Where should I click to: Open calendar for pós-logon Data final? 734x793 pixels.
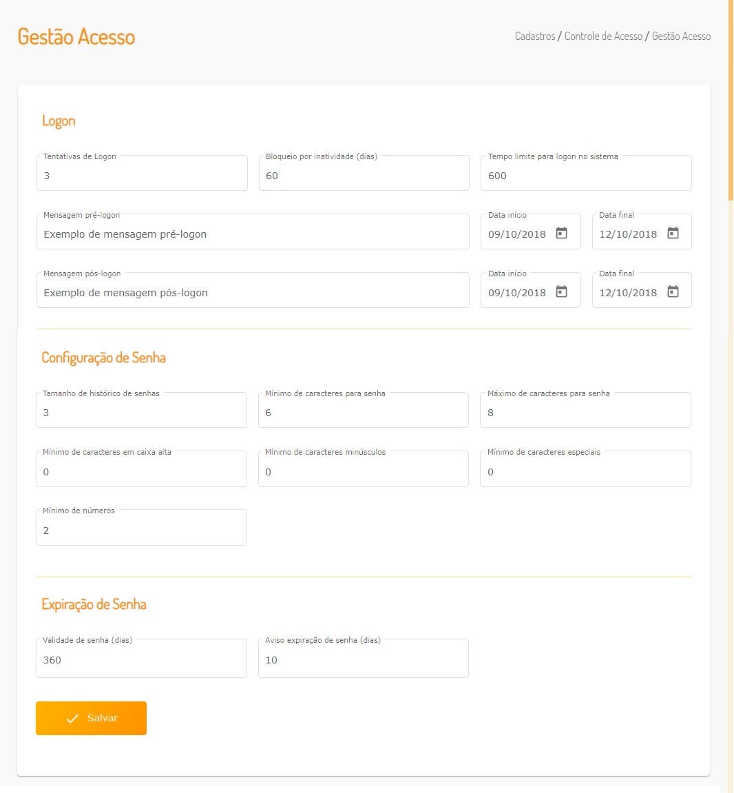pyautogui.click(x=673, y=292)
